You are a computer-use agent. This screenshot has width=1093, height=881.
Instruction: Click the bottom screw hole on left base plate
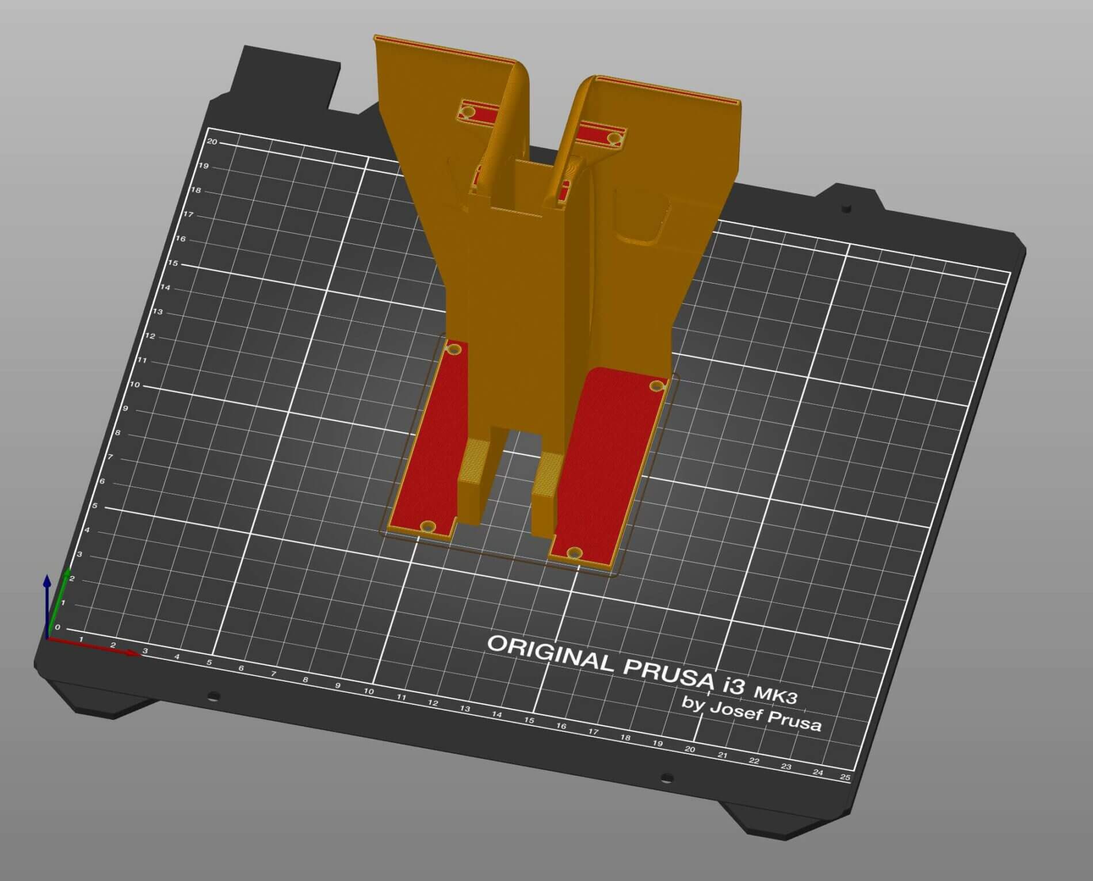[427, 526]
